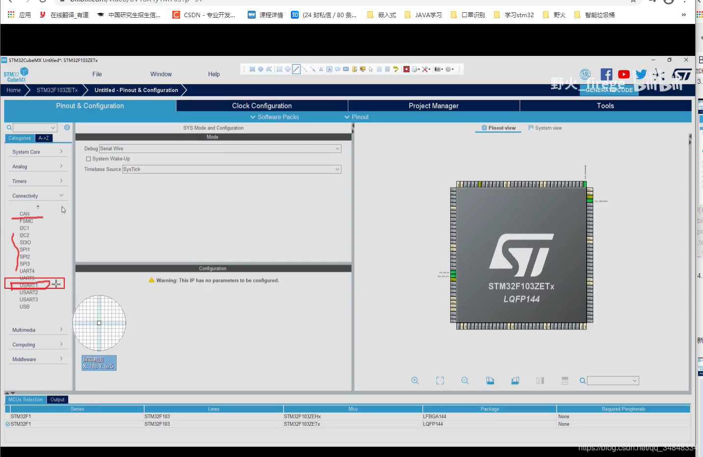
Task: Expand the Multimedia category
Action: click(38, 330)
